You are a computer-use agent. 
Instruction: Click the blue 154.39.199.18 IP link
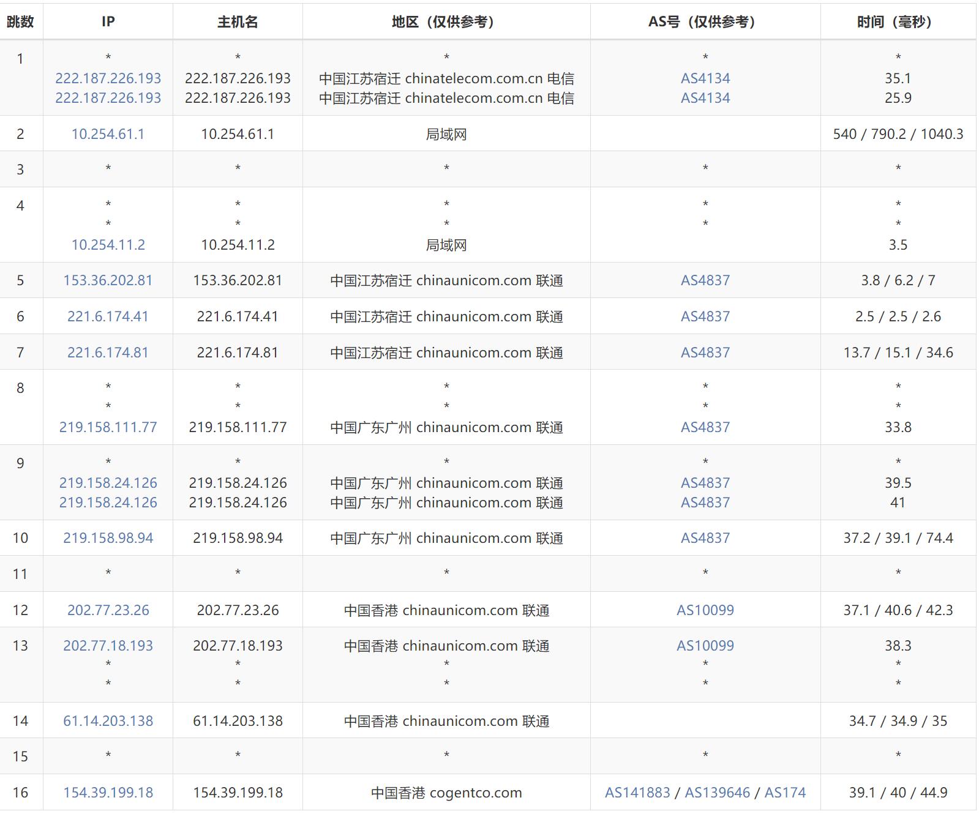pos(108,793)
